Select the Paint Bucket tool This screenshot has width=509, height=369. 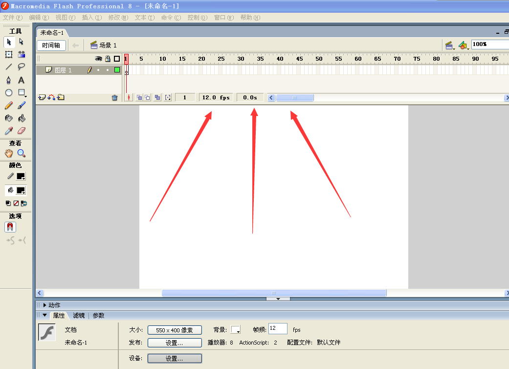(x=22, y=118)
